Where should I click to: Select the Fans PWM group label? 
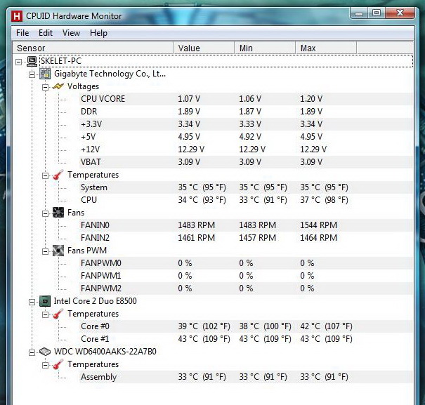pos(87,251)
